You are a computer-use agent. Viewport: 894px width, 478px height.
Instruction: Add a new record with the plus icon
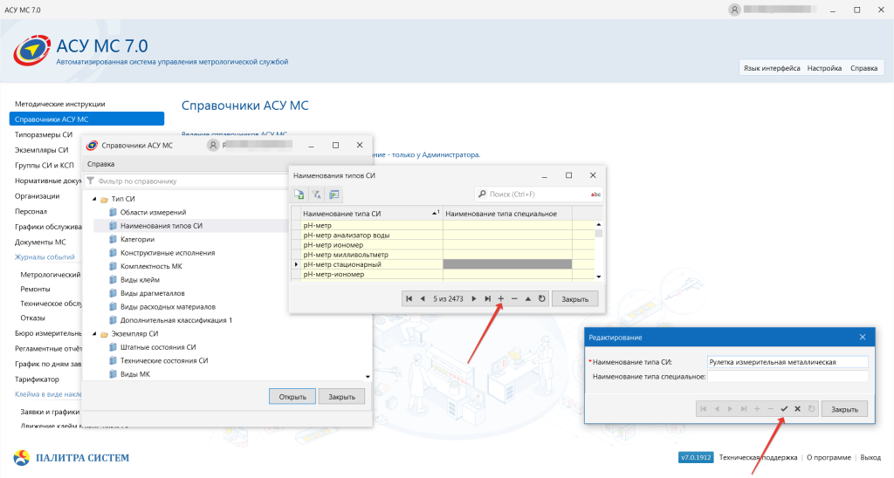[500, 298]
